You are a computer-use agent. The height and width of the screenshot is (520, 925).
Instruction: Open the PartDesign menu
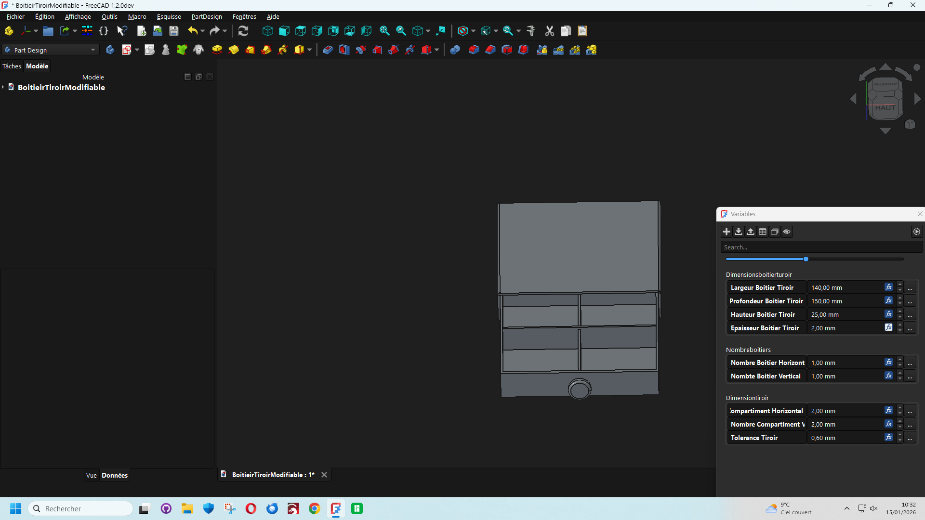[x=207, y=16]
